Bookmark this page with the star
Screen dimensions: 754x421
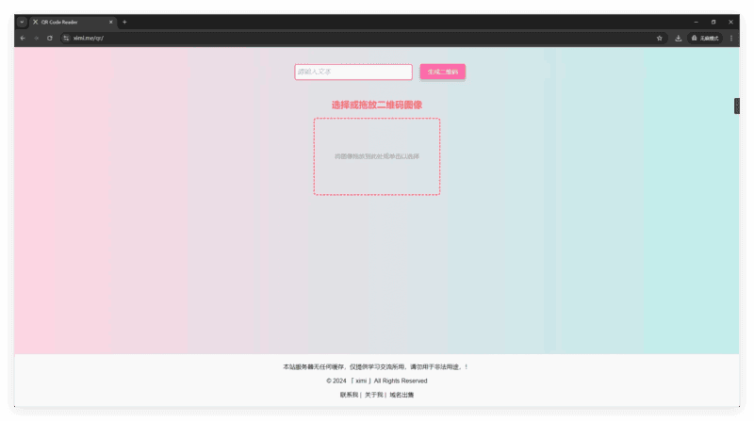coord(659,38)
